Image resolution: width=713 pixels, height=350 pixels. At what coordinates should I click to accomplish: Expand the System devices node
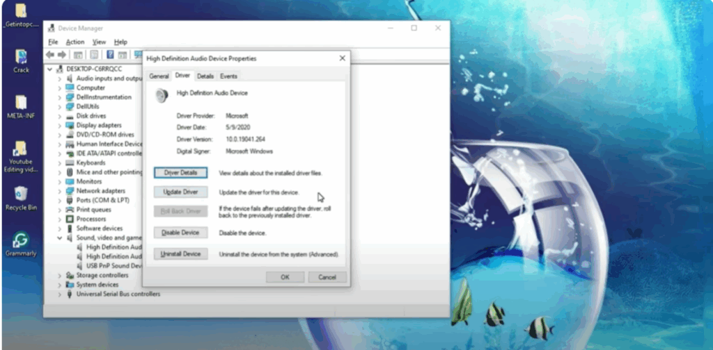point(59,285)
